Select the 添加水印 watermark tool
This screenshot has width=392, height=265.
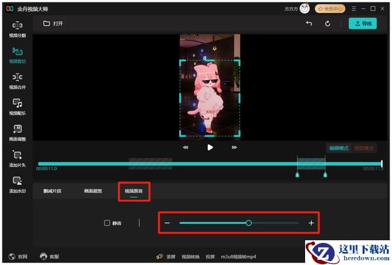pos(17,185)
